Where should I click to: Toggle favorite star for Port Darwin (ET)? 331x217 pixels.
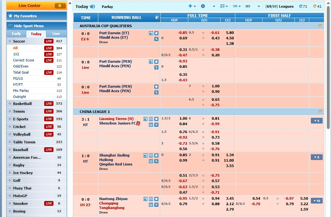156,33
